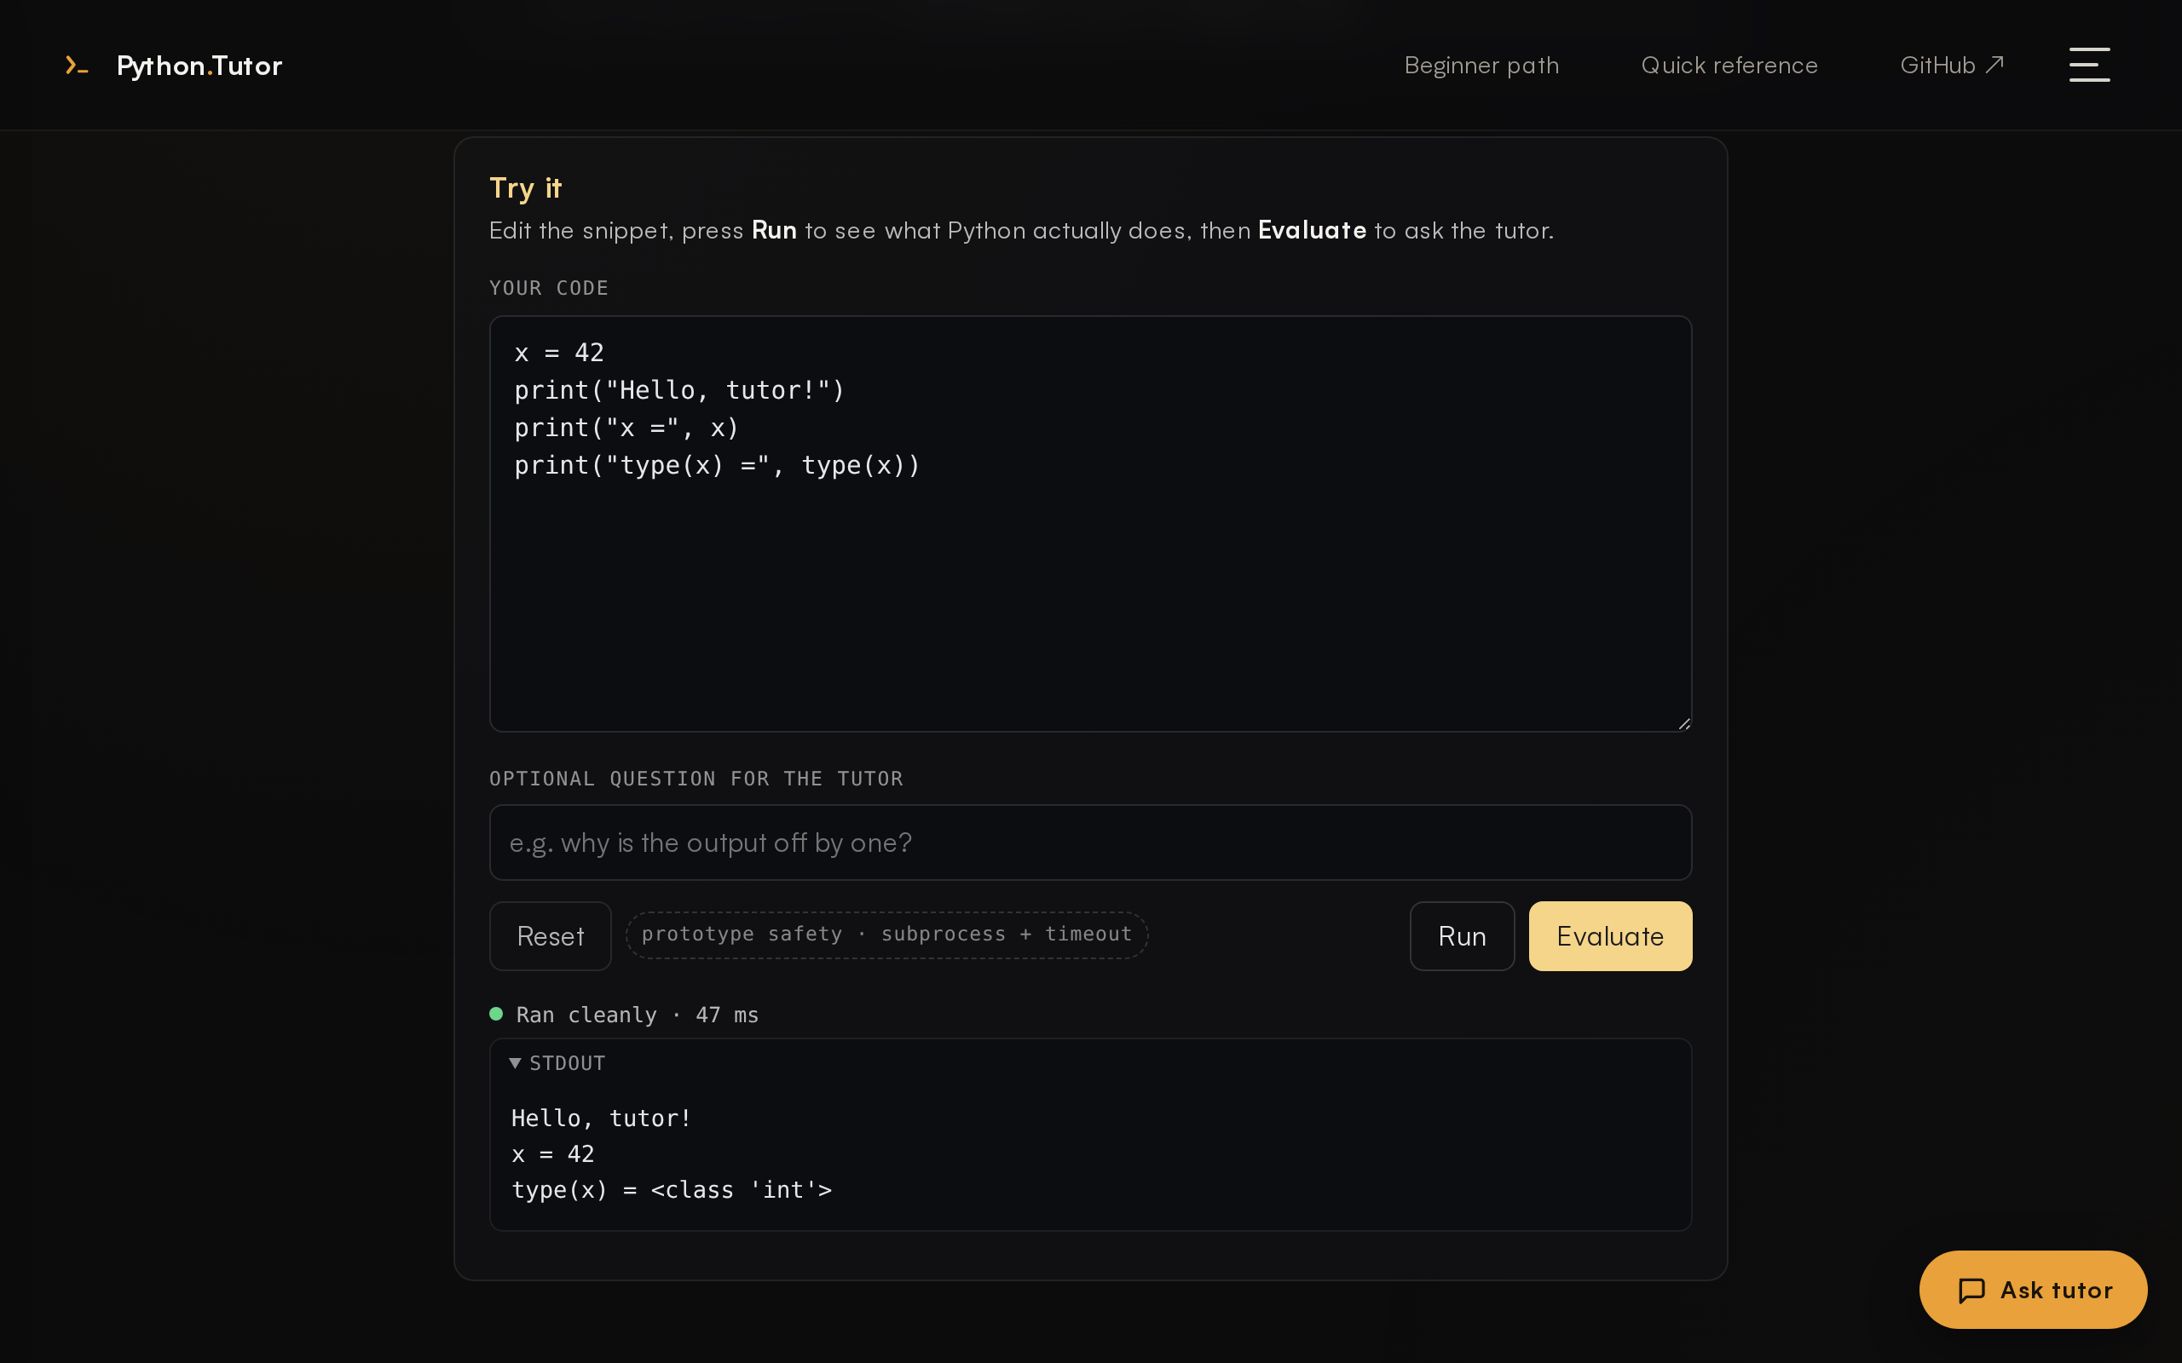Open the Ask tutor chat button
Viewport: 2182px width, 1363px height.
pos(2033,1290)
